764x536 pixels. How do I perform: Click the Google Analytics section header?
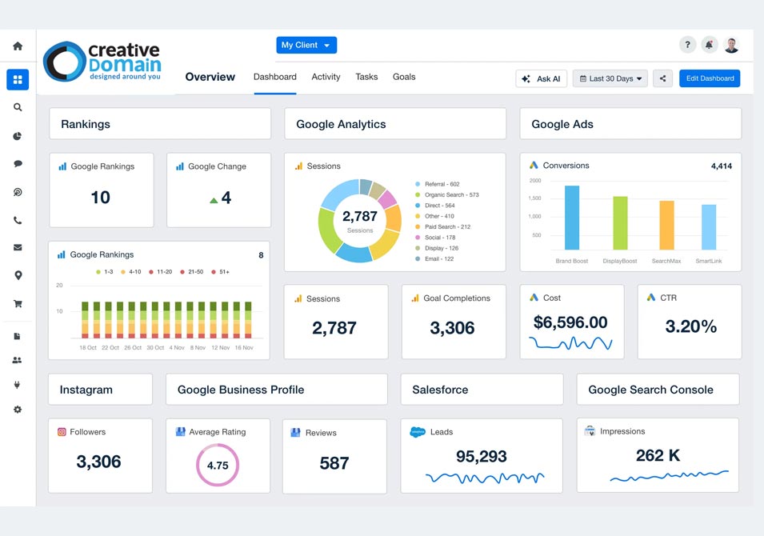coord(395,124)
